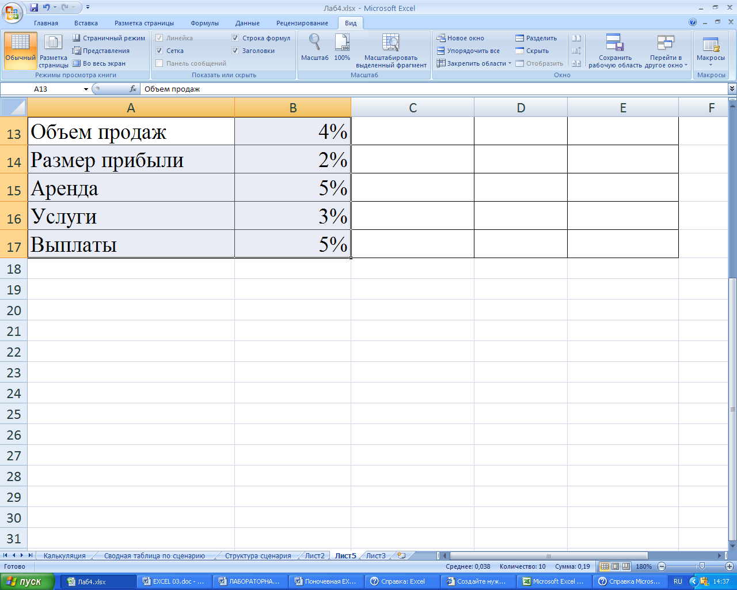Image resolution: width=737 pixels, height=590 pixels.
Task: Open the Рецензирование ribbon tab
Action: click(x=302, y=23)
